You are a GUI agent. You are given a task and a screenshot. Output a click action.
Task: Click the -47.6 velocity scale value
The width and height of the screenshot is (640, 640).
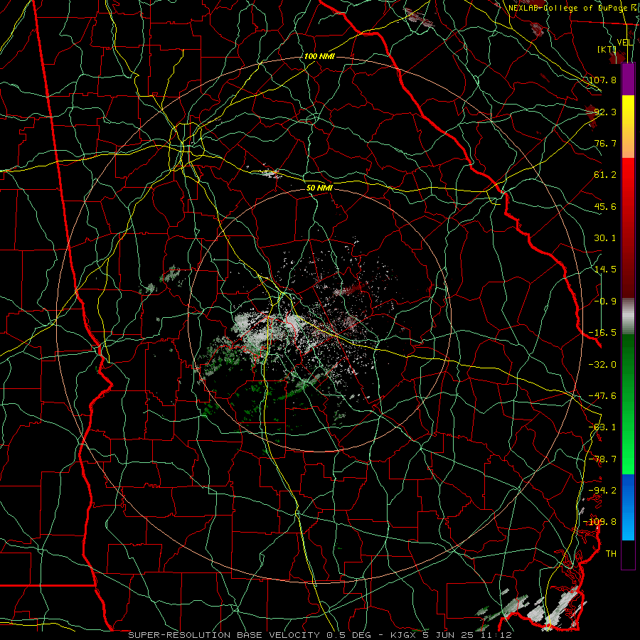point(603,396)
